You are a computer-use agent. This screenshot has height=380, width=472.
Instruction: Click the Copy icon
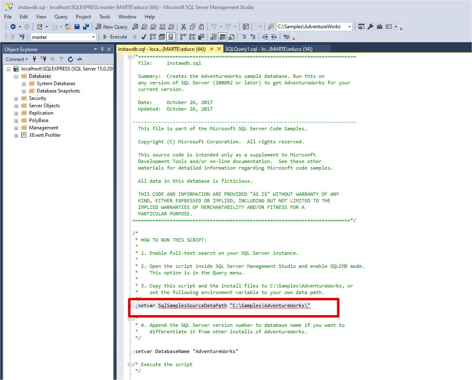[x=193, y=27]
